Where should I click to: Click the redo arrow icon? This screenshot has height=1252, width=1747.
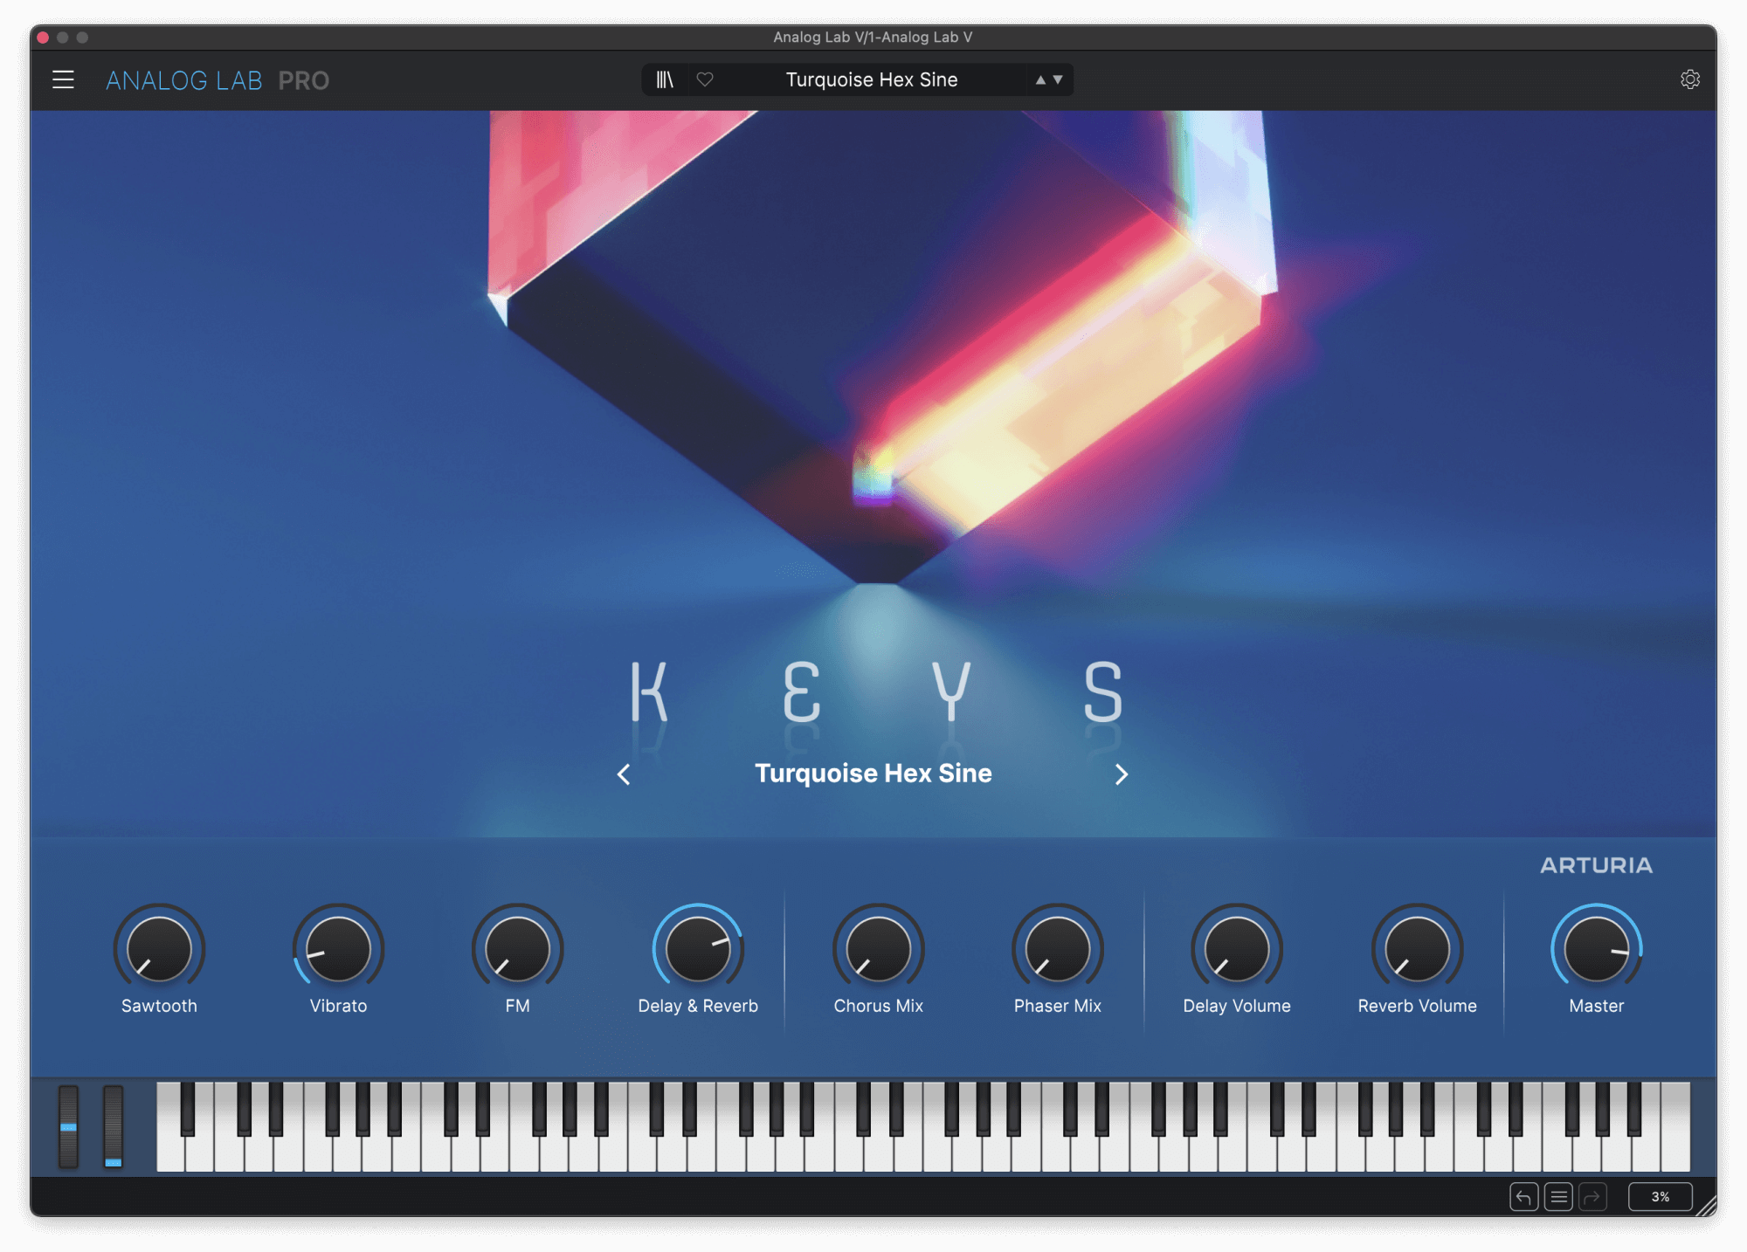tap(1592, 1197)
